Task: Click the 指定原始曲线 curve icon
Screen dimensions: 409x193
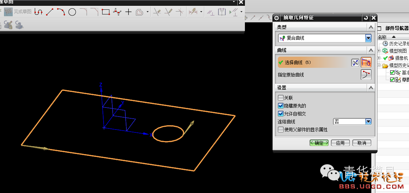Action: pyautogui.click(x=366, y=75)
